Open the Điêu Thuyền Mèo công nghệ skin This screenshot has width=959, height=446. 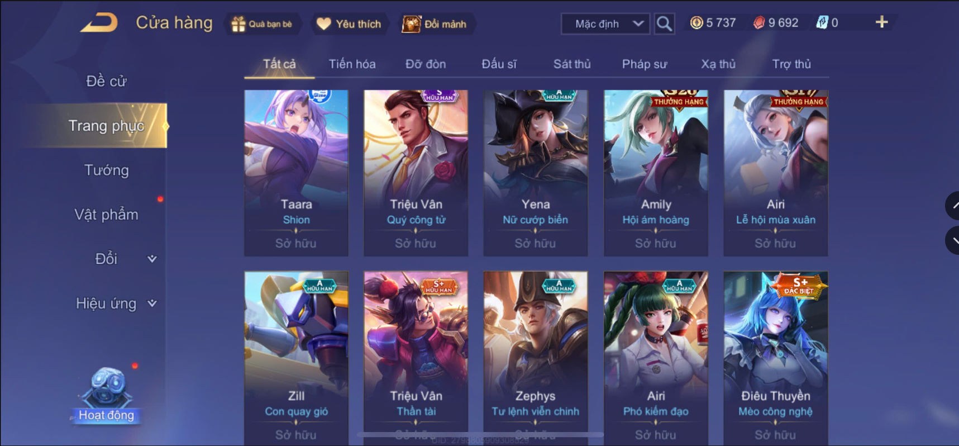click(776, 358)
